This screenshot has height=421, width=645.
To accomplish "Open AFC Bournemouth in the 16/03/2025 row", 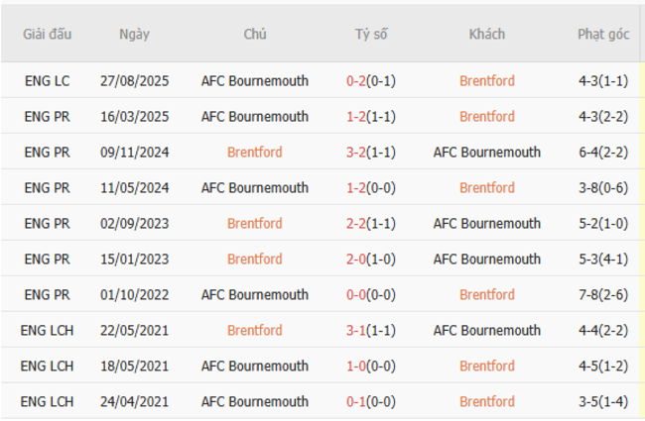I will click(x=255, y=117).
